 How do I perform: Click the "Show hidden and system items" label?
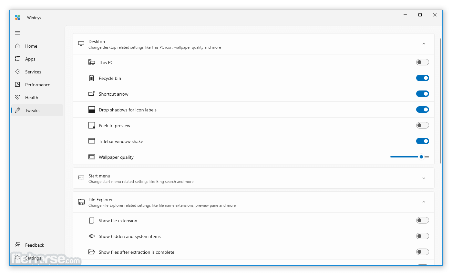tap(129, 236)
